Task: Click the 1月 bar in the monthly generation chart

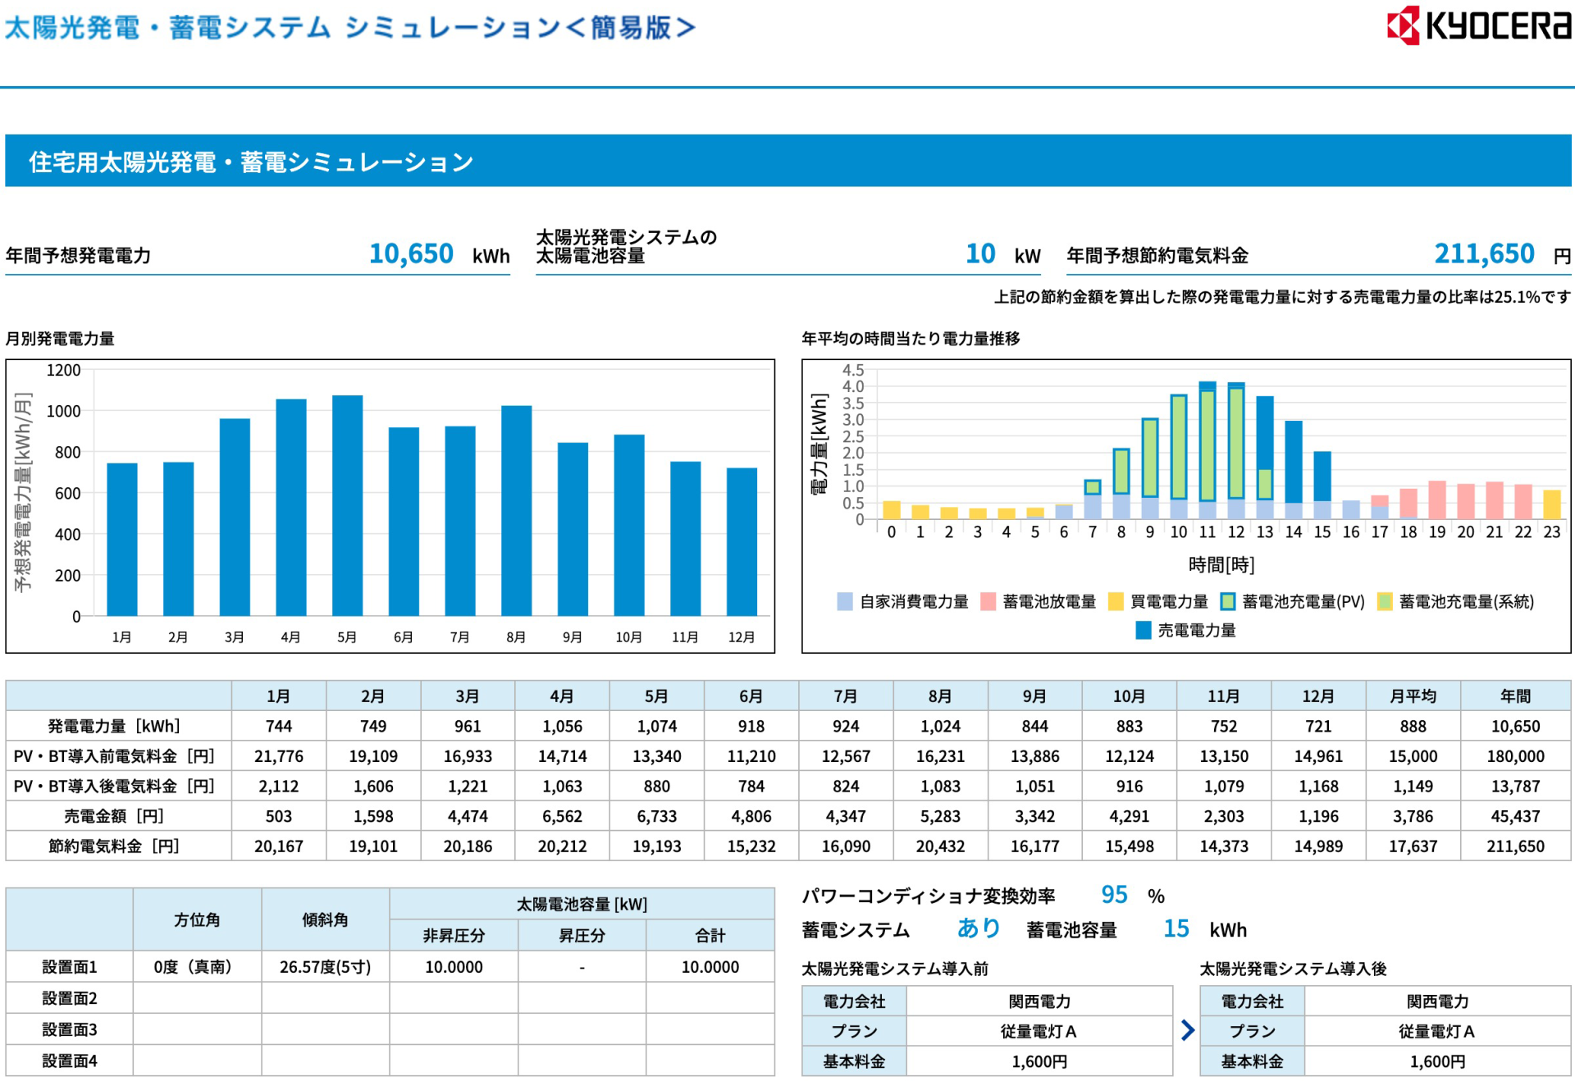Action: coord(122,540)
